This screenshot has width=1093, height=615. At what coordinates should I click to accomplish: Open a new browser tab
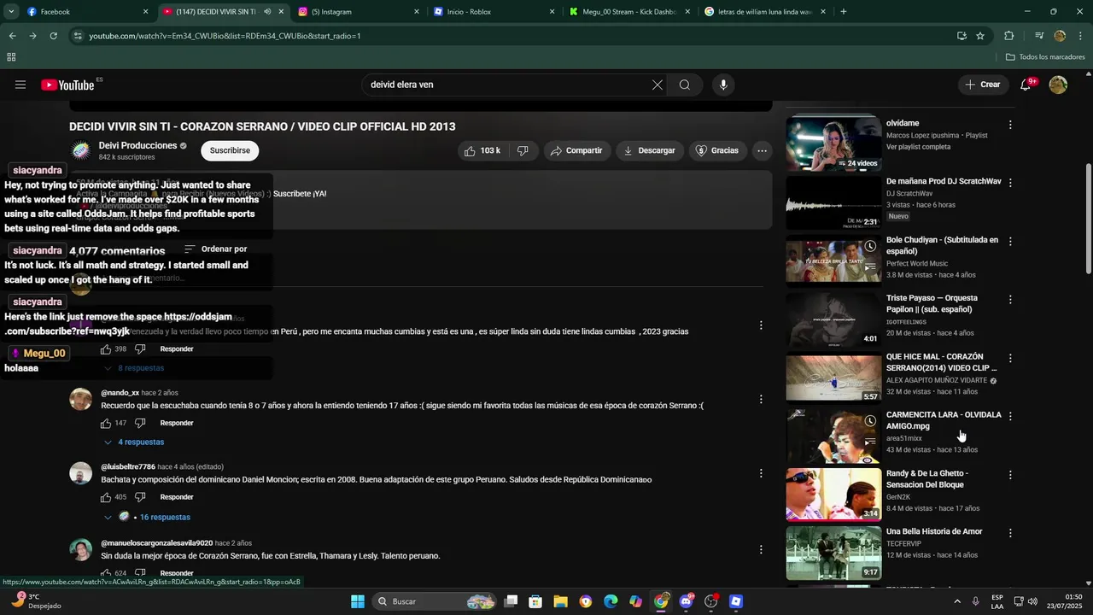click(x=844, y=12)
